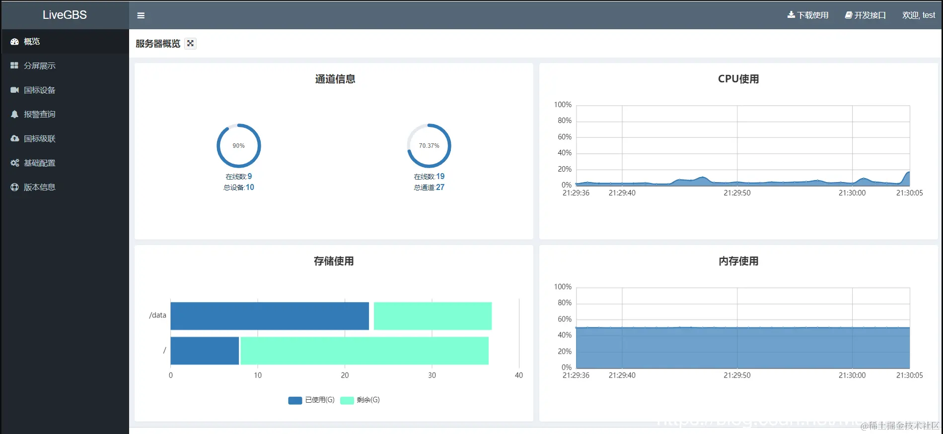943x434 pixels.
Task: Toggle the 已使用(G) legend swatch
Action: pos(295,400)
